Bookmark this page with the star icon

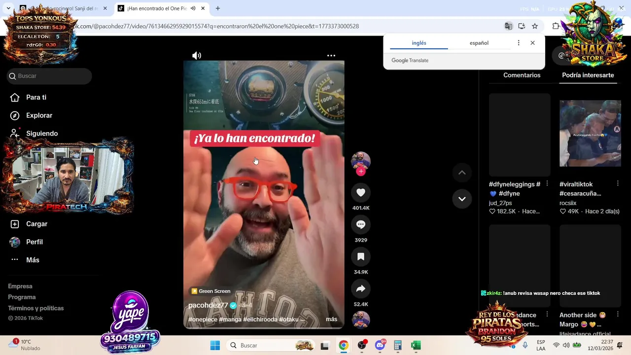(x=535, y=26)
